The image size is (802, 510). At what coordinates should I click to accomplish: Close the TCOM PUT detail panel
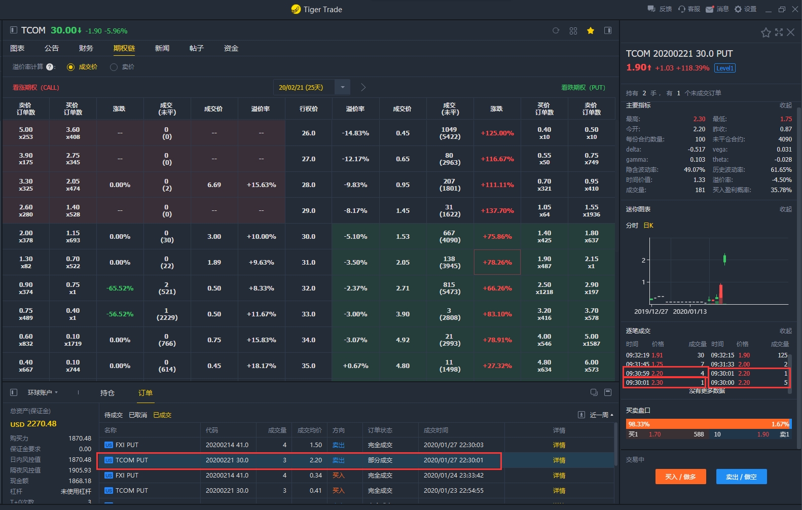point(791,32)
